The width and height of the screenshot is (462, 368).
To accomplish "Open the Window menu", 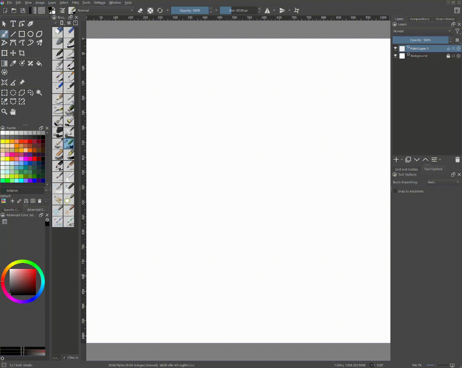I will (115, 2).
